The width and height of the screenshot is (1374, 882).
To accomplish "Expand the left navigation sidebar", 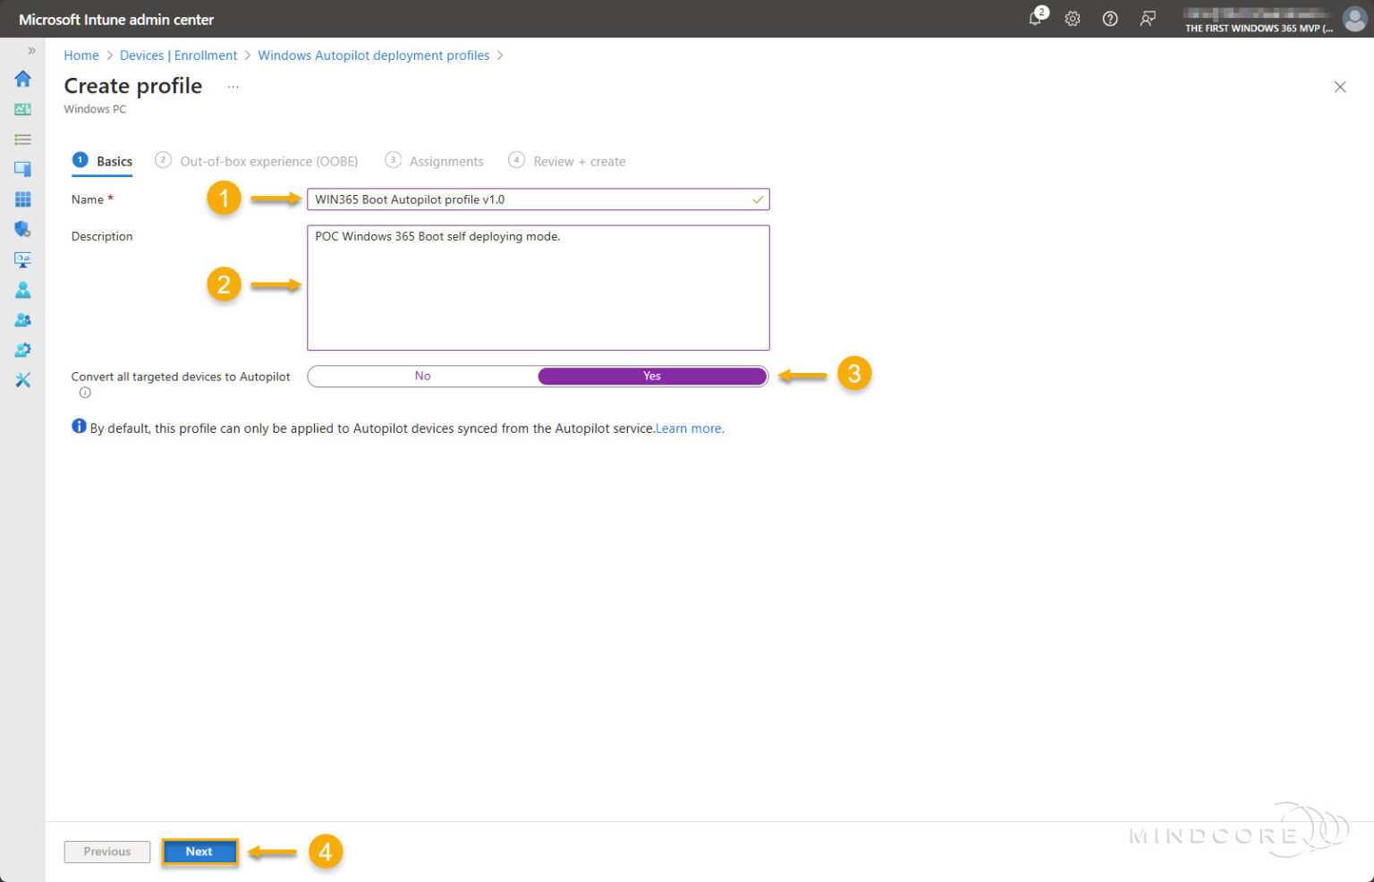I will (31, 51).
